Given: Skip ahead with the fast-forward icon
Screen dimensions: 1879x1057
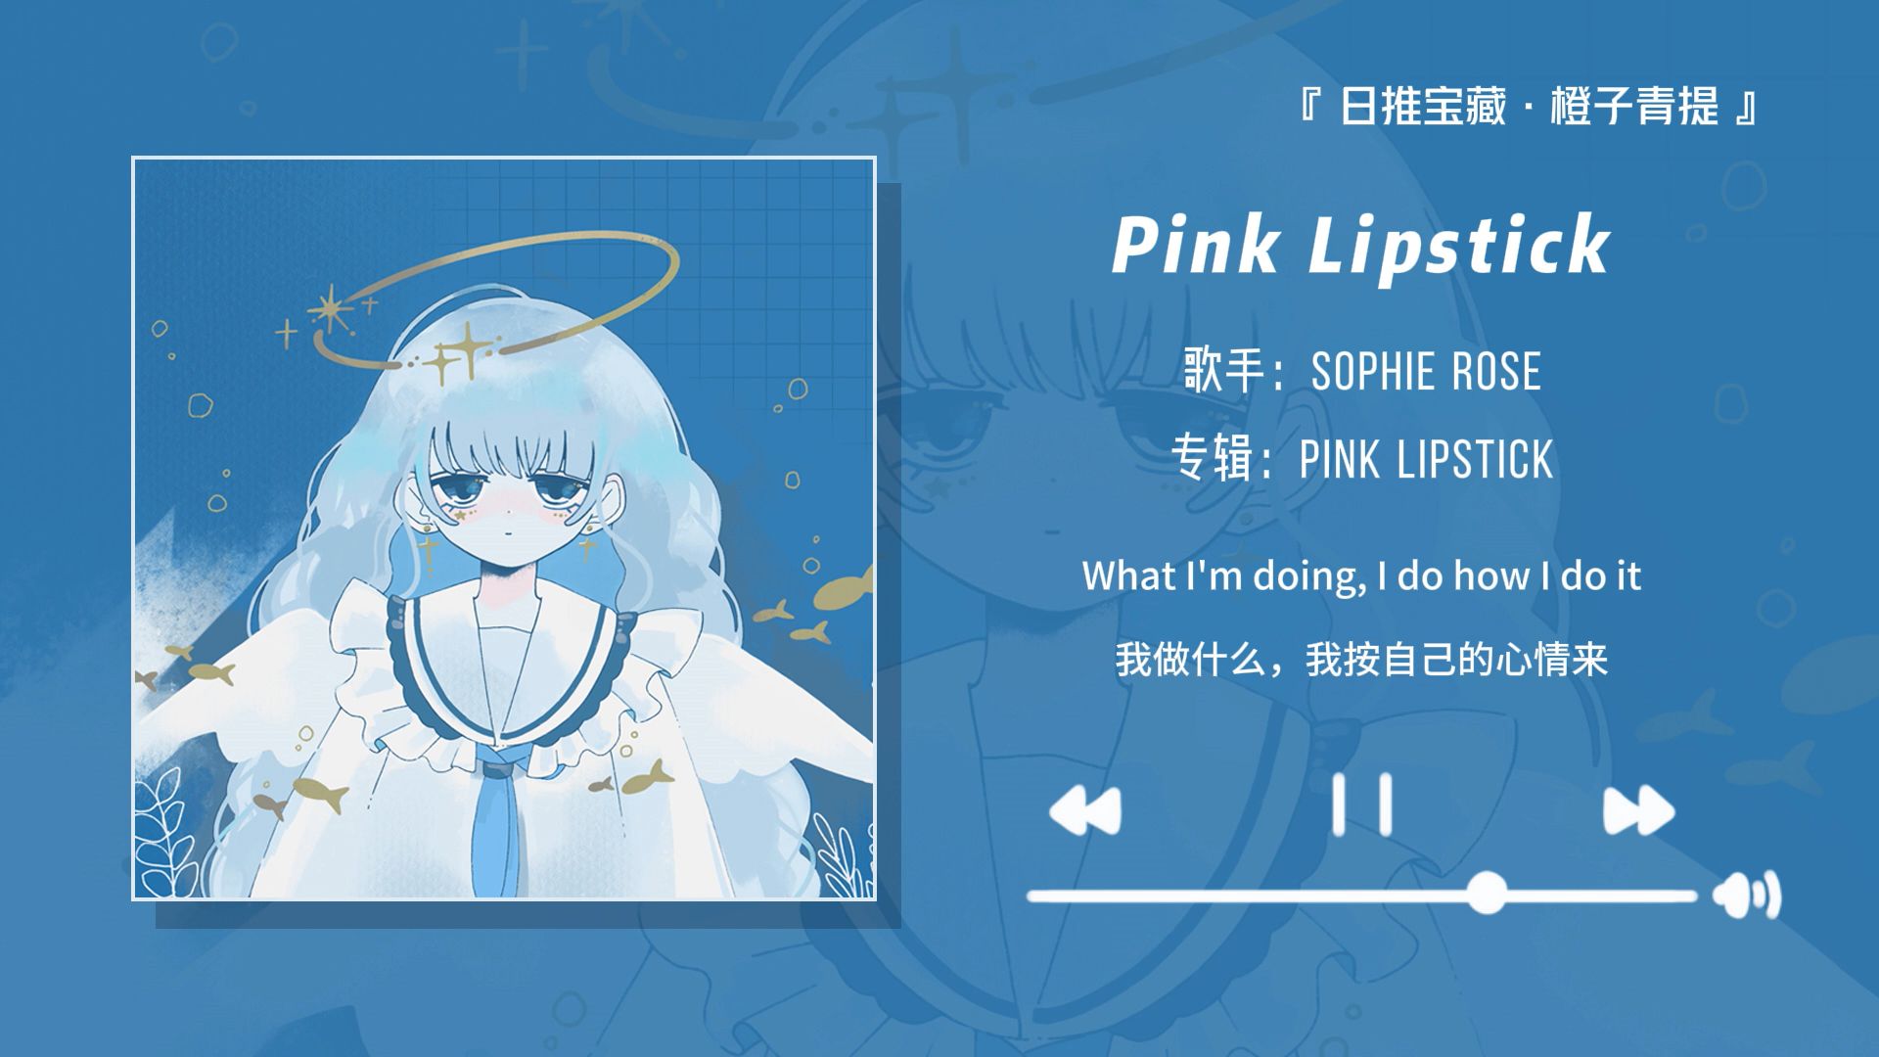Looking at the screenshot, I should (1639, 810).
